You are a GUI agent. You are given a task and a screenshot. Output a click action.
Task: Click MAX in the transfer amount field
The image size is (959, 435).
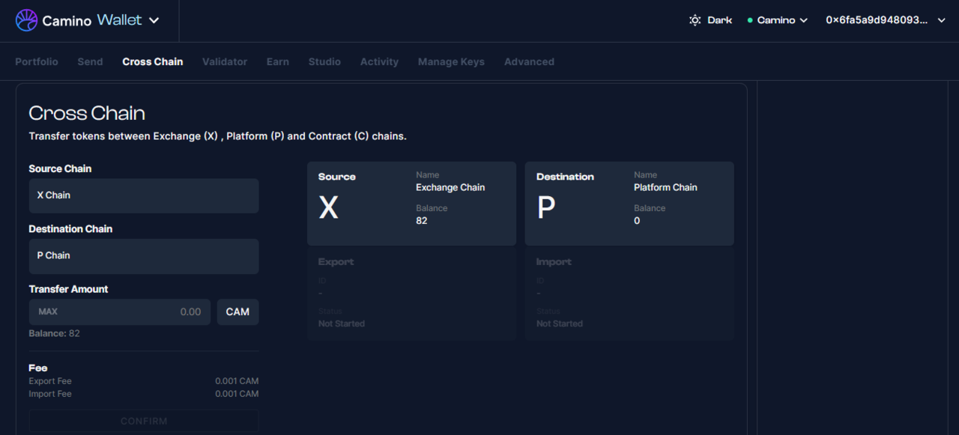click(x=48, y=311)
